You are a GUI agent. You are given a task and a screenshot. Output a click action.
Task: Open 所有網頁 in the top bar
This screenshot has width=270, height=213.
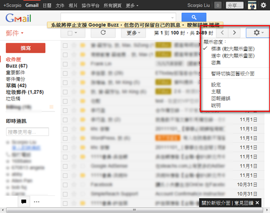point(112,5)
